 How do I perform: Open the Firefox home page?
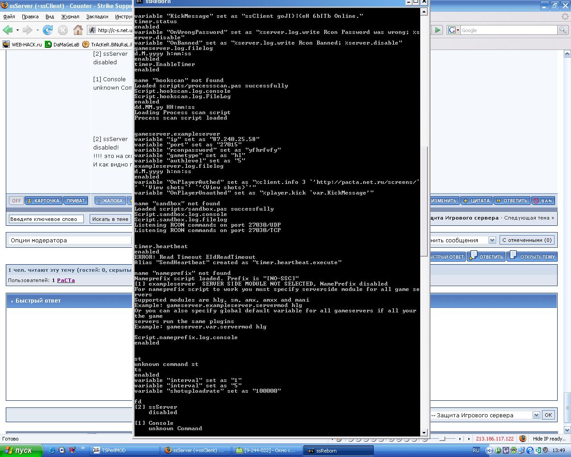coord(78,30)
